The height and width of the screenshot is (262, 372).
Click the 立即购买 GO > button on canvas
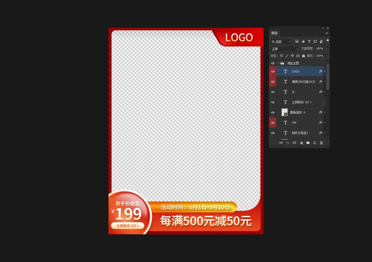128,226
